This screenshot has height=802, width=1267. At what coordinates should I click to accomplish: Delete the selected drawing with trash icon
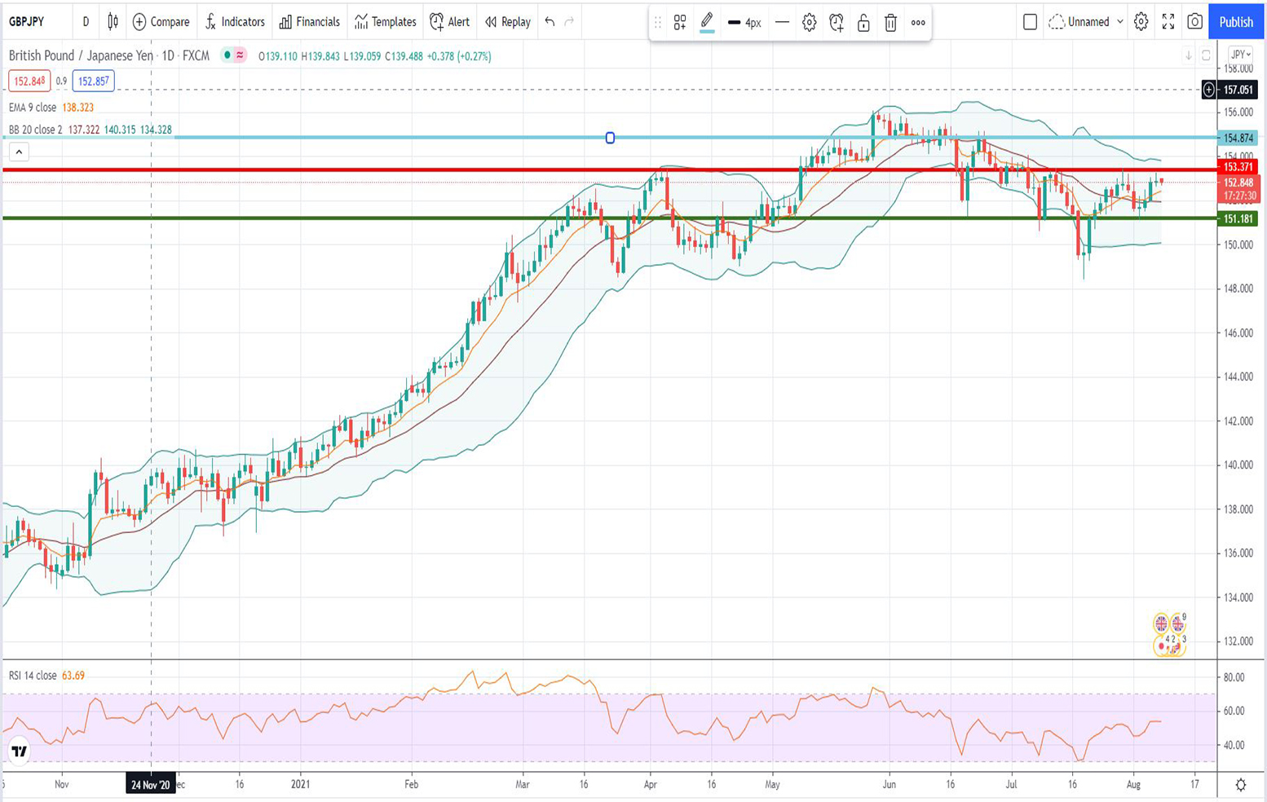[x=890, y=23]
